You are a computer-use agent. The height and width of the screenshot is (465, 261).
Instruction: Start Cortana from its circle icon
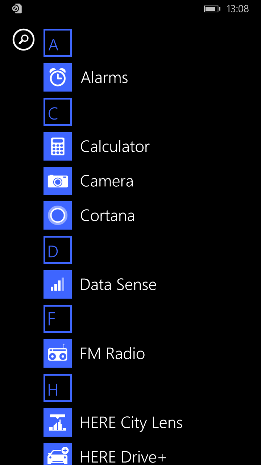(x=58, y=215)
